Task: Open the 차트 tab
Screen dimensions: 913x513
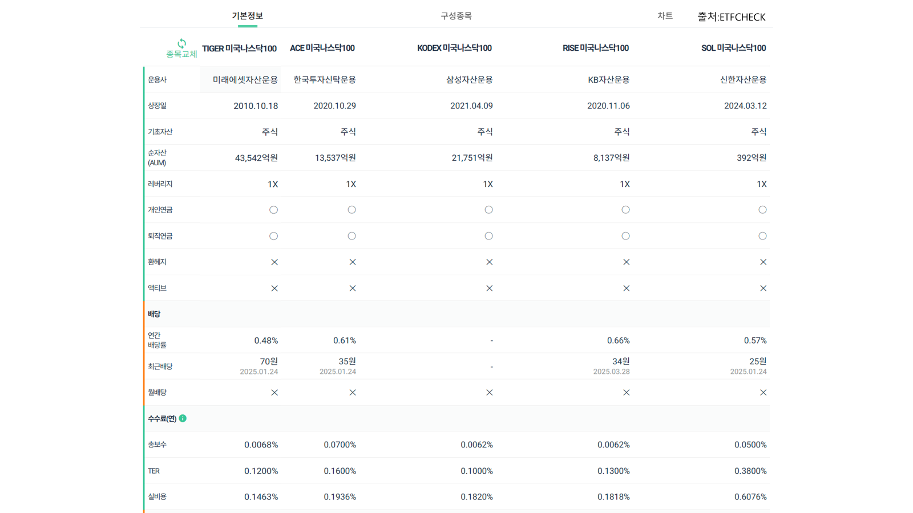Action: (x=665, y=16)
